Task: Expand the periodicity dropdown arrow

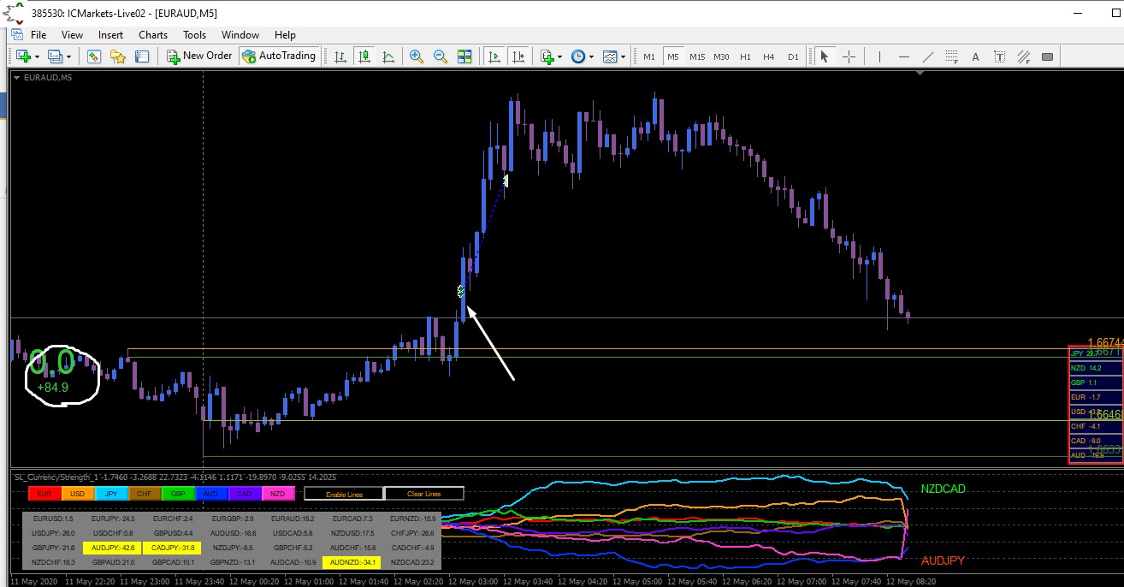Action: point(591,56)
